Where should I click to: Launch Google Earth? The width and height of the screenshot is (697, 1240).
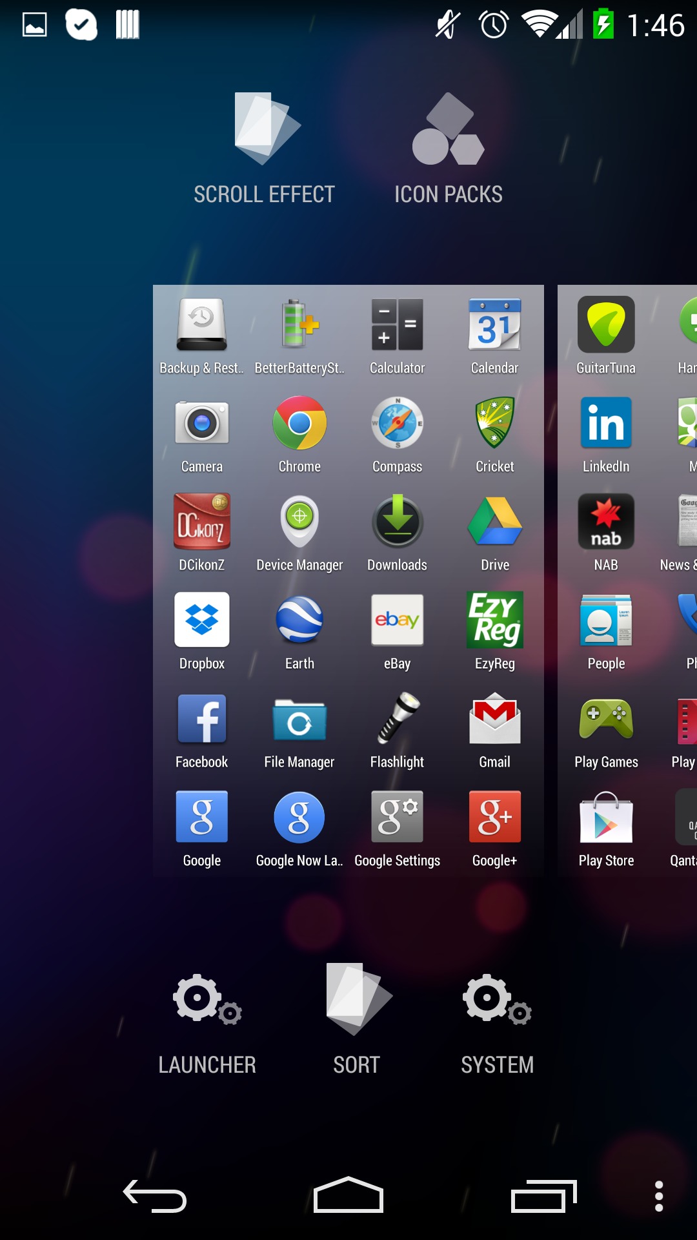[x=299, y=632]
